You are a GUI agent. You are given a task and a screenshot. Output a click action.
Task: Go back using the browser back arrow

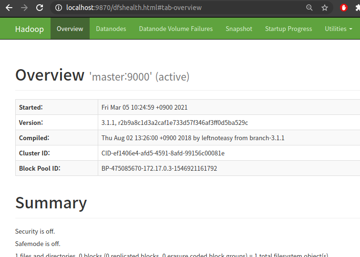click(x=9, y=8)
